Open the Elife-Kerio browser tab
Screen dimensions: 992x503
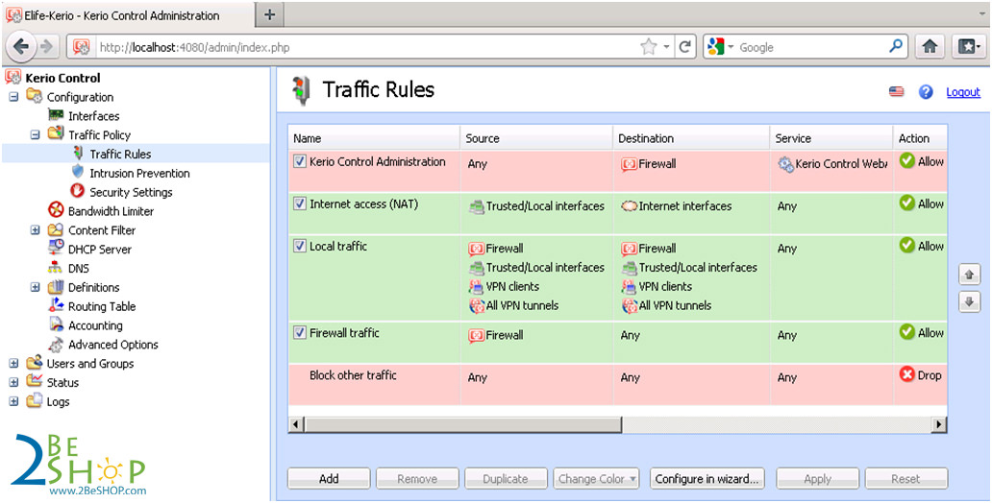pos(129,15)
